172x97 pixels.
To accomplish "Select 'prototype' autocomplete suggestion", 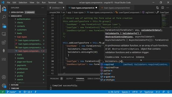I will pyautogui.click(x=135, y=80).
